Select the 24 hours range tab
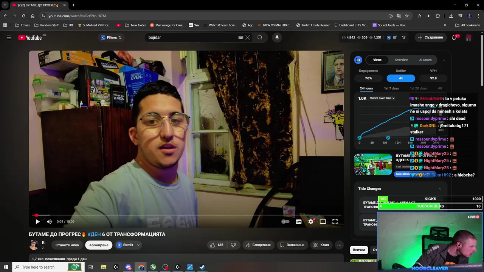This screenshot has height=272, width=484. point(366,88)
